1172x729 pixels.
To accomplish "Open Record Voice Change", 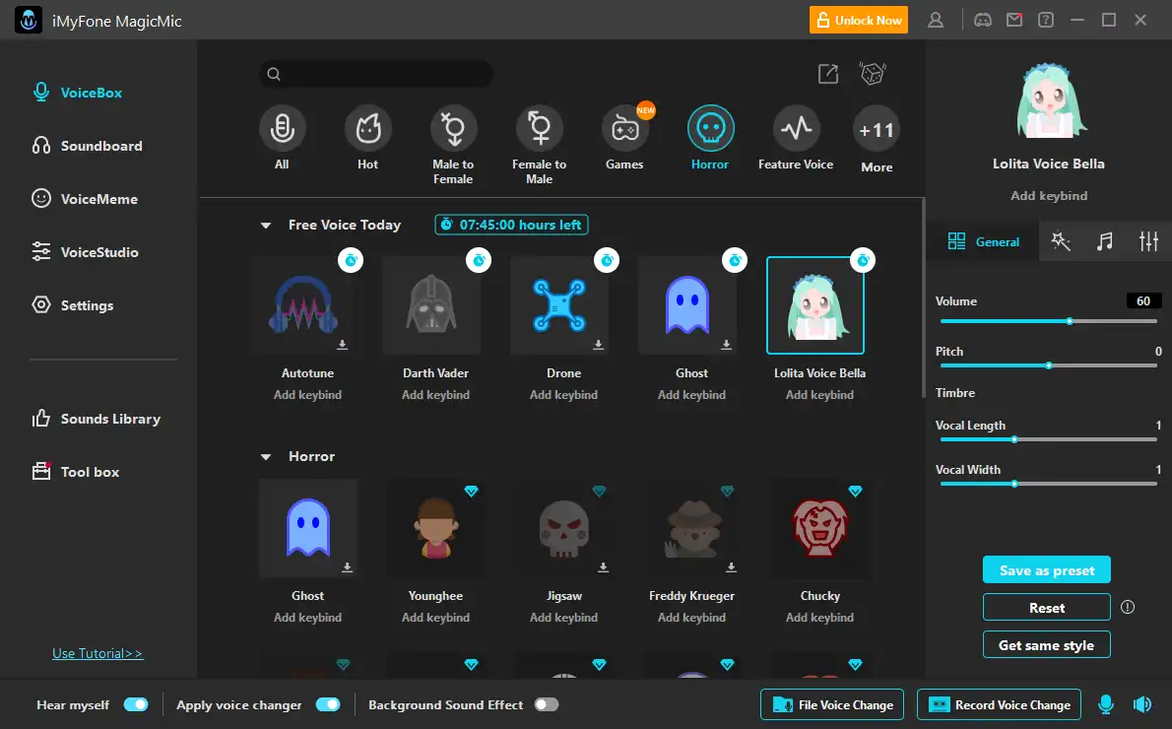I will coord(999,704).
